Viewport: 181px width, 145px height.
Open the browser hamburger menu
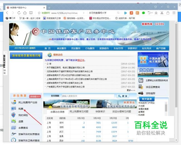coord(174,13)
